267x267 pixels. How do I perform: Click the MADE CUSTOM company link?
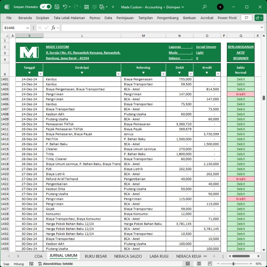[x=57, y=47]
